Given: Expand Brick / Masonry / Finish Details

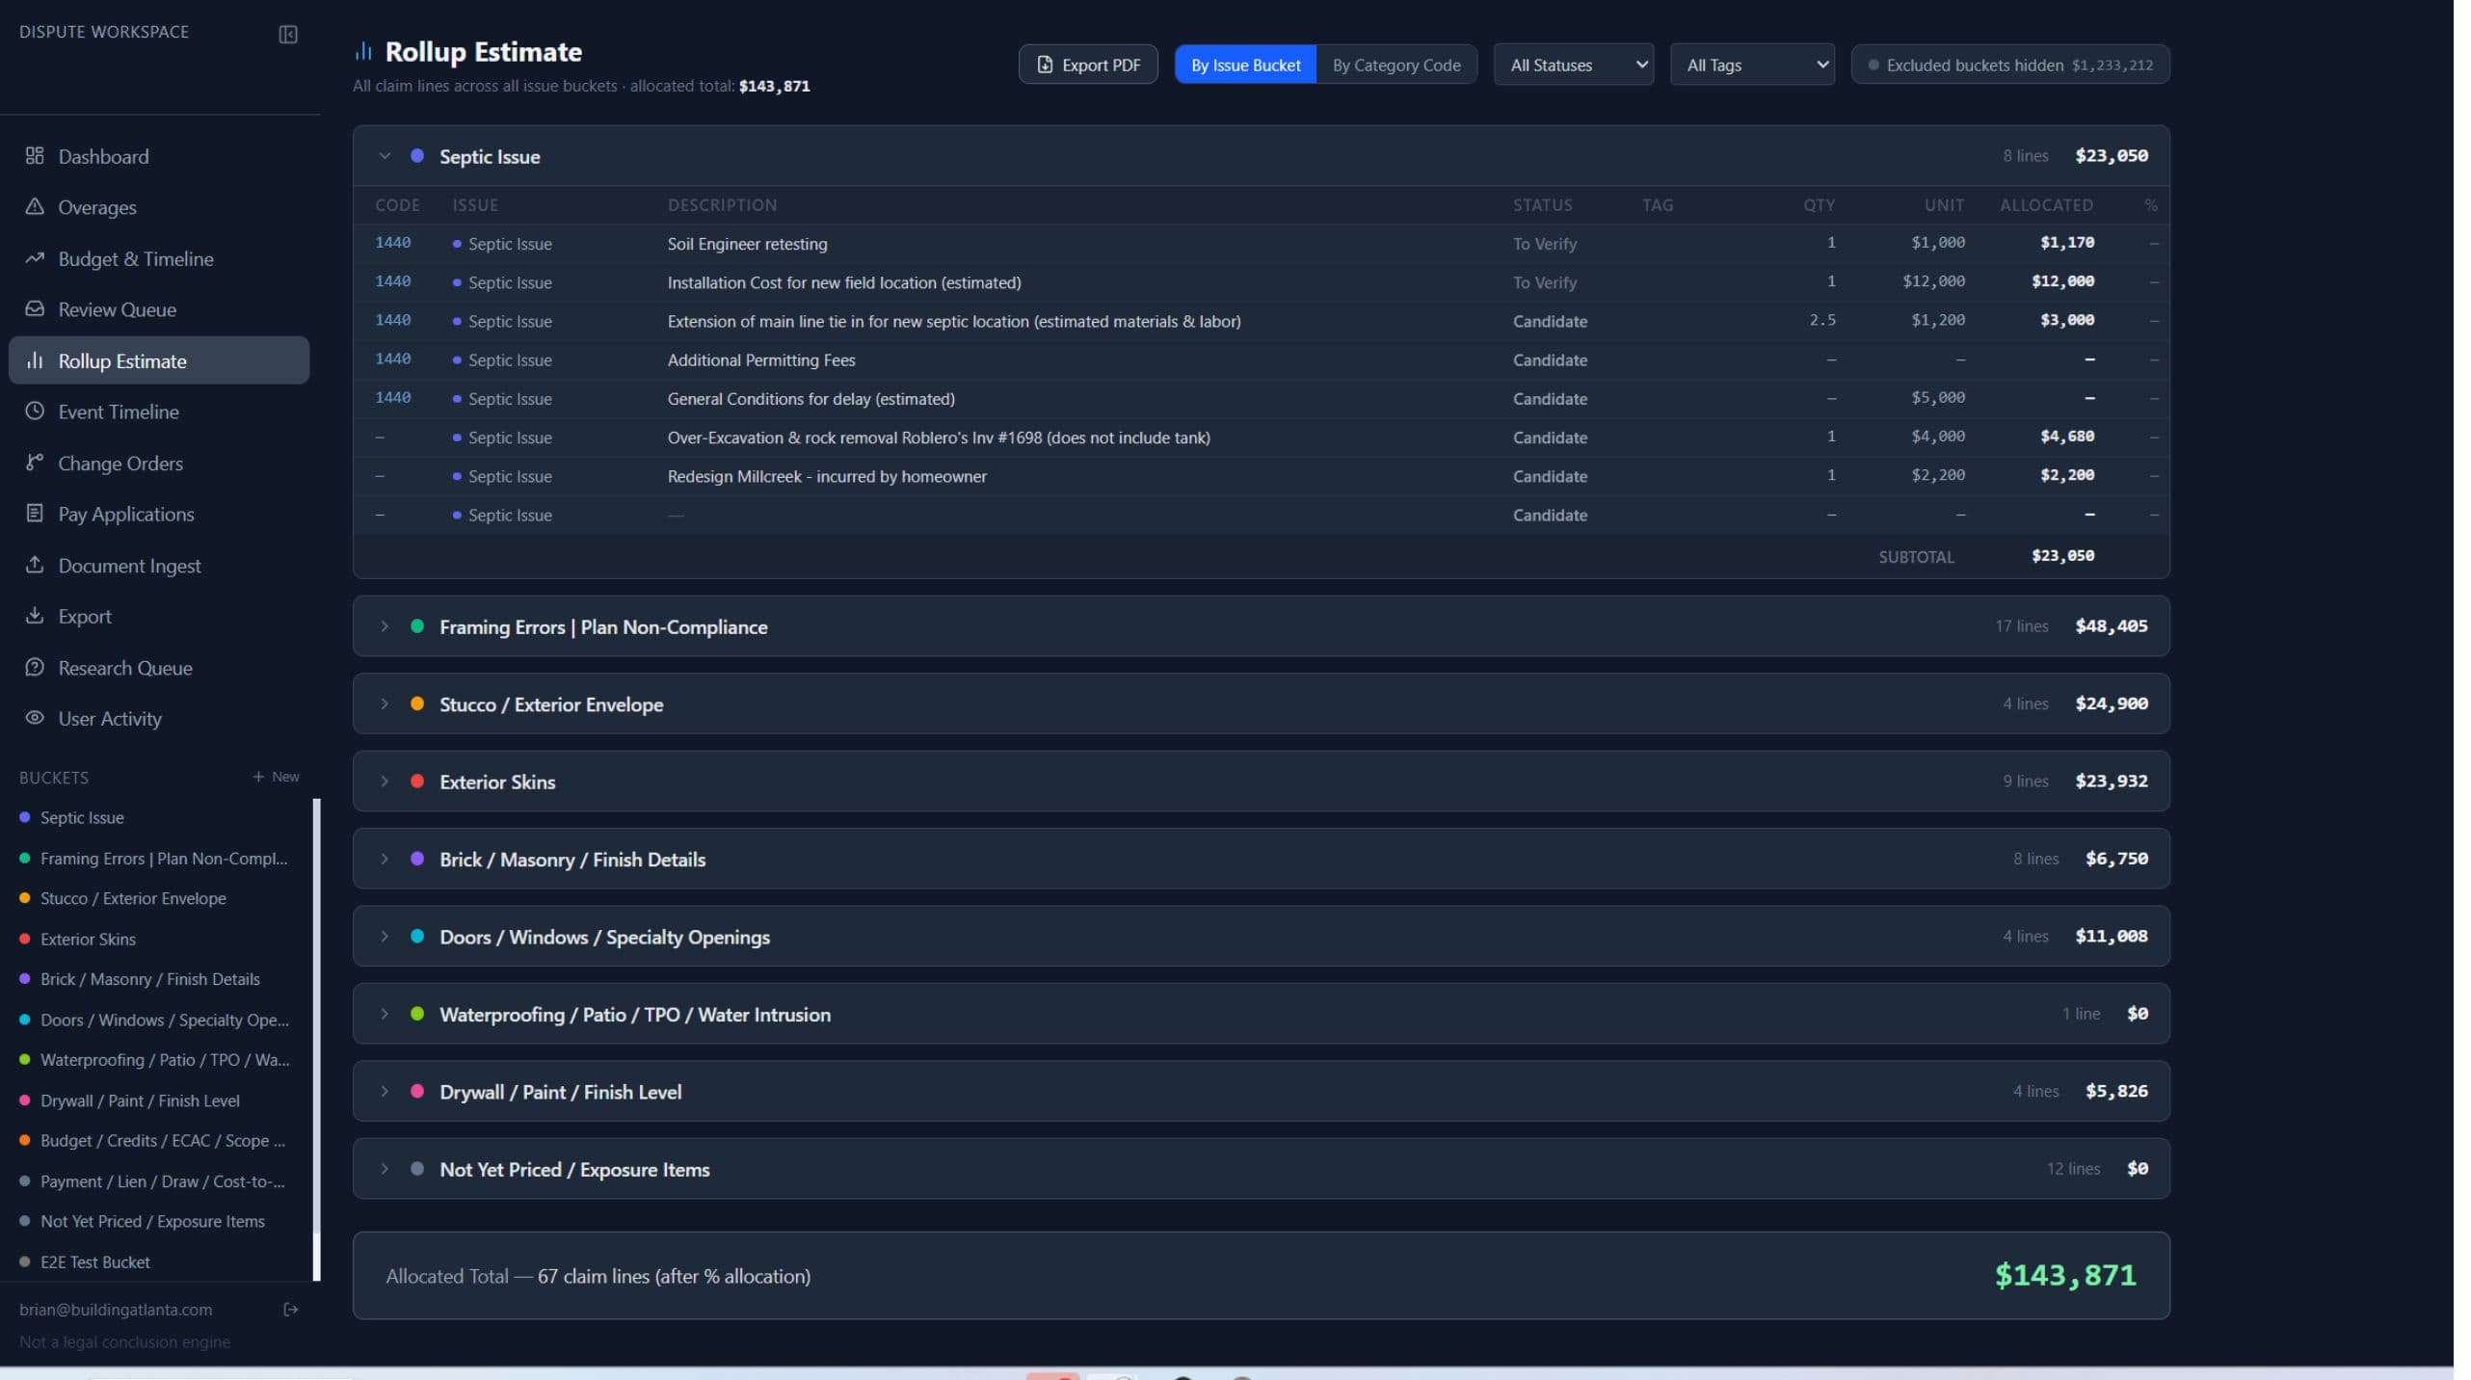Looking at the screenshot, I should (x=385, y=860).
